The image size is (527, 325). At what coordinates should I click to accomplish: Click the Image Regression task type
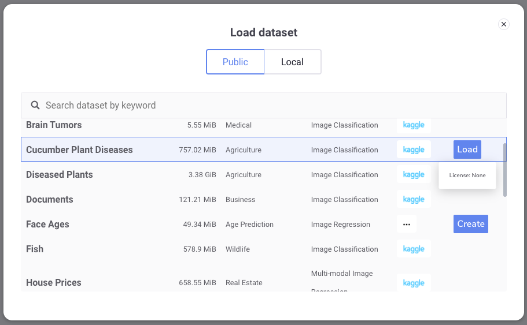coord(341,225)
